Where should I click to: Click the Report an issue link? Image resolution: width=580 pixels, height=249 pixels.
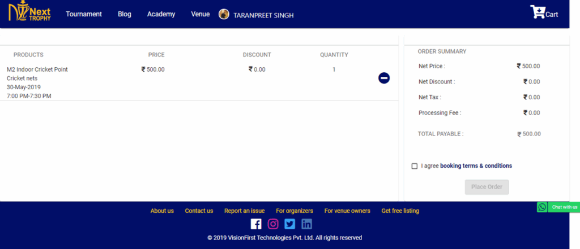(x=244, y=211)
